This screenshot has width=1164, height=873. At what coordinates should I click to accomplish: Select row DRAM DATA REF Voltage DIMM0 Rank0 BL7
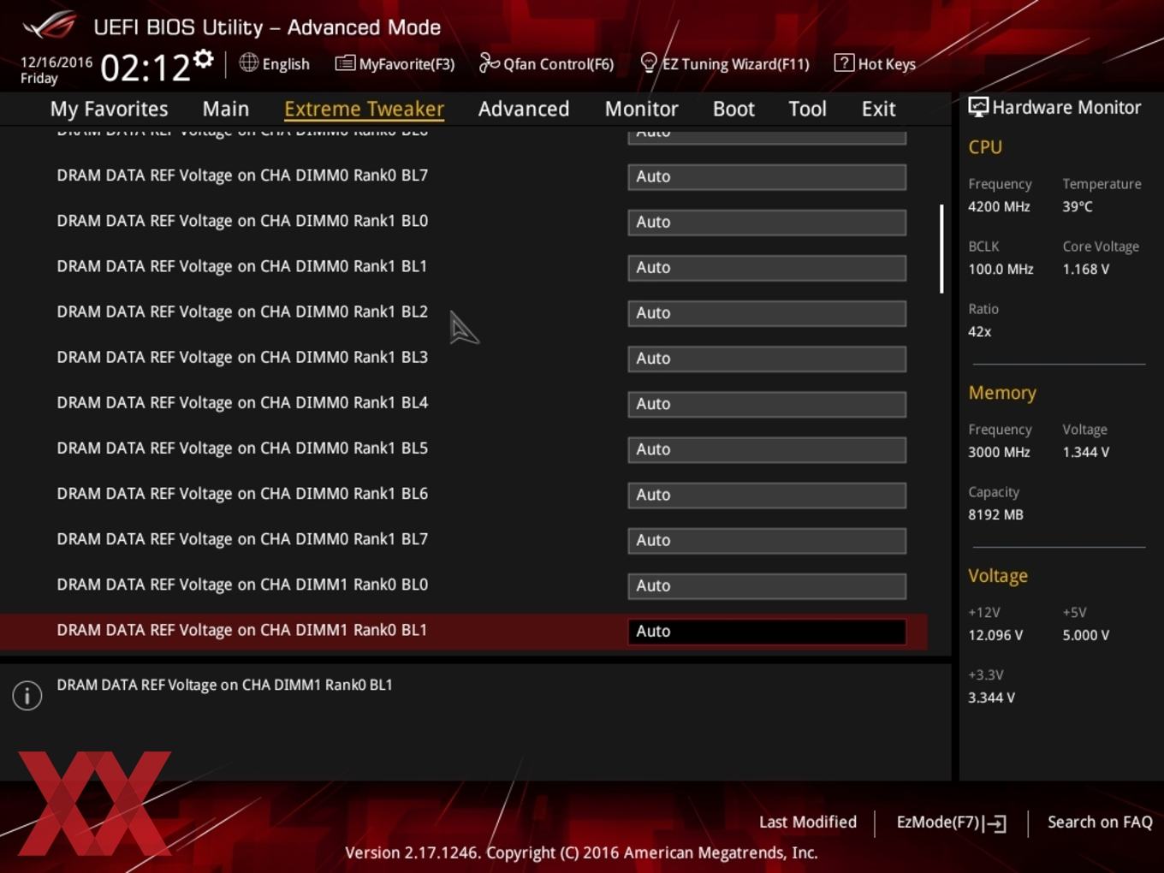point(242,175)
